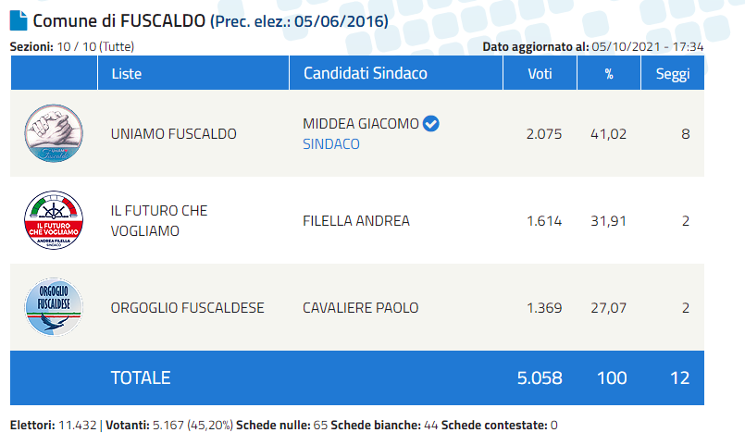Select the Liste column header
745x445 pixels.
pos(127,74)
